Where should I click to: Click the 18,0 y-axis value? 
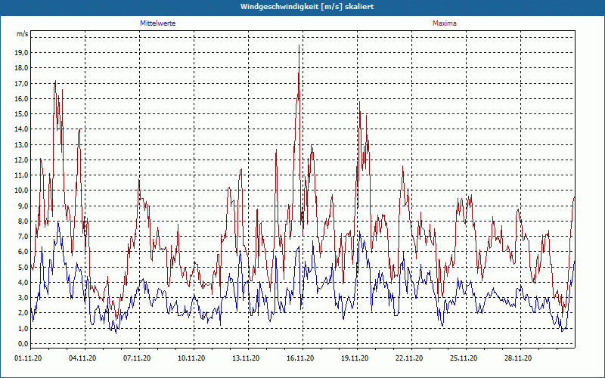tap(21, 68)
